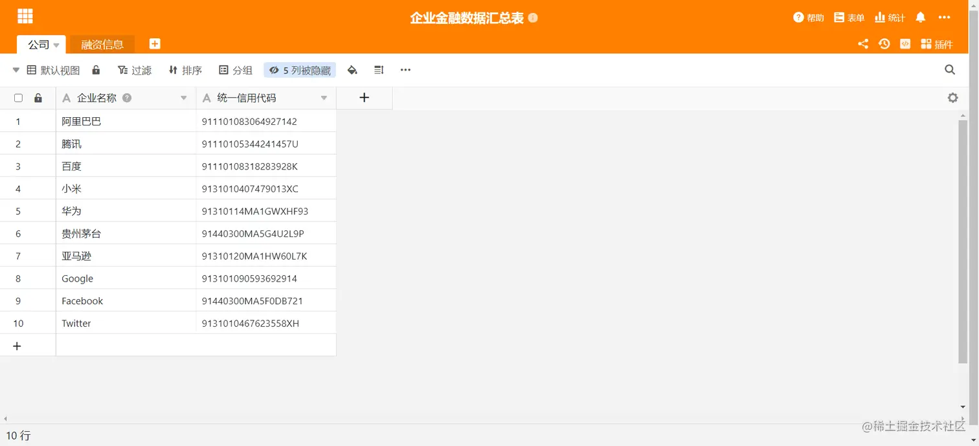The image size is (979, 446).
Task: Toggle the view lock icon
Action: click(x=96, y=70)
